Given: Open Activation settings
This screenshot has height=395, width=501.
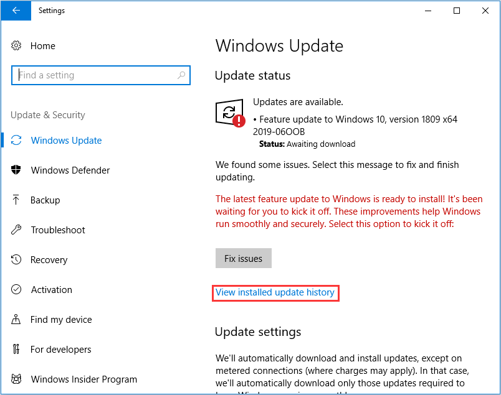Looking at the screenshot, I should coord(52,290).
